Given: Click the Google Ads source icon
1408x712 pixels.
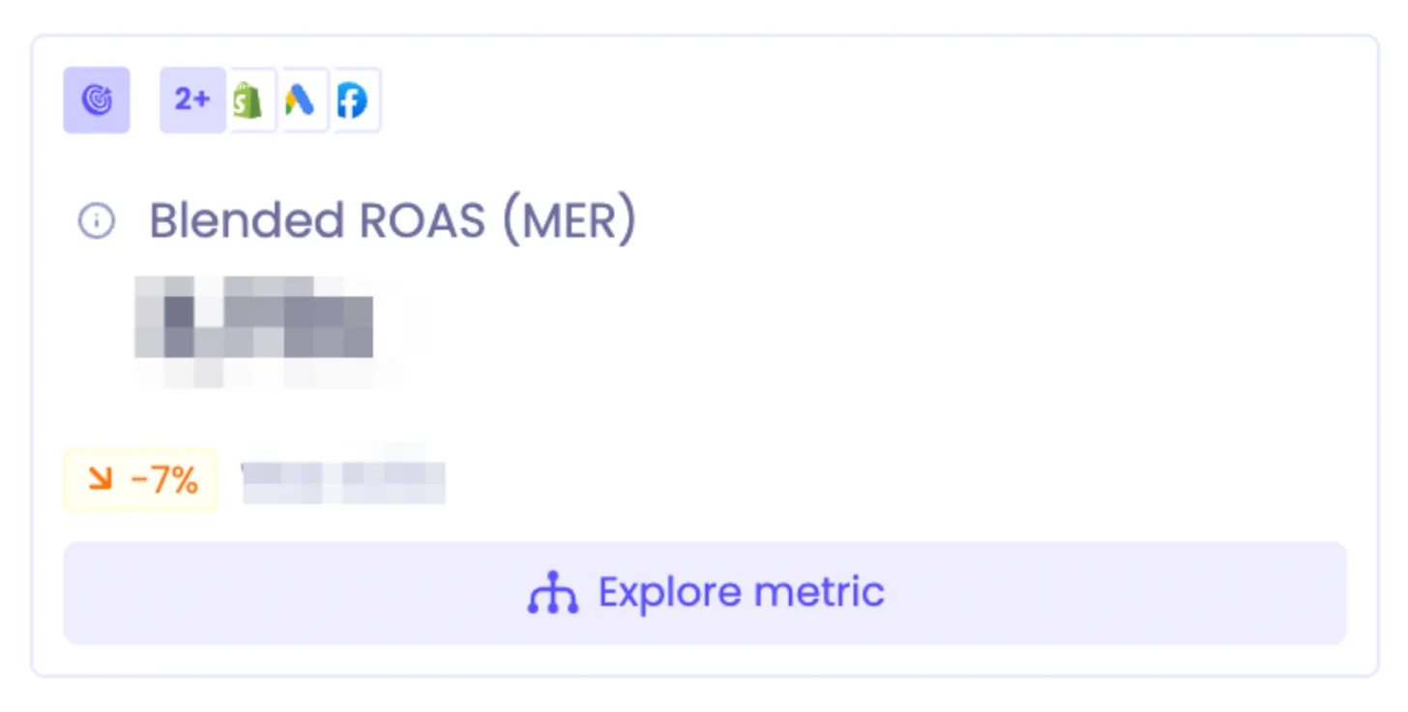Looking at the screenshot, I should tap(300, 100).
